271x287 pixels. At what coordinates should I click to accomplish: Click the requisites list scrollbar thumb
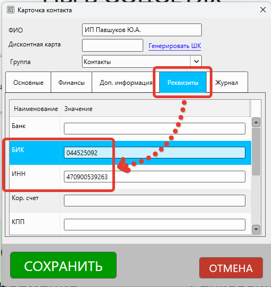pyautogui.click(x=256, y=152)
